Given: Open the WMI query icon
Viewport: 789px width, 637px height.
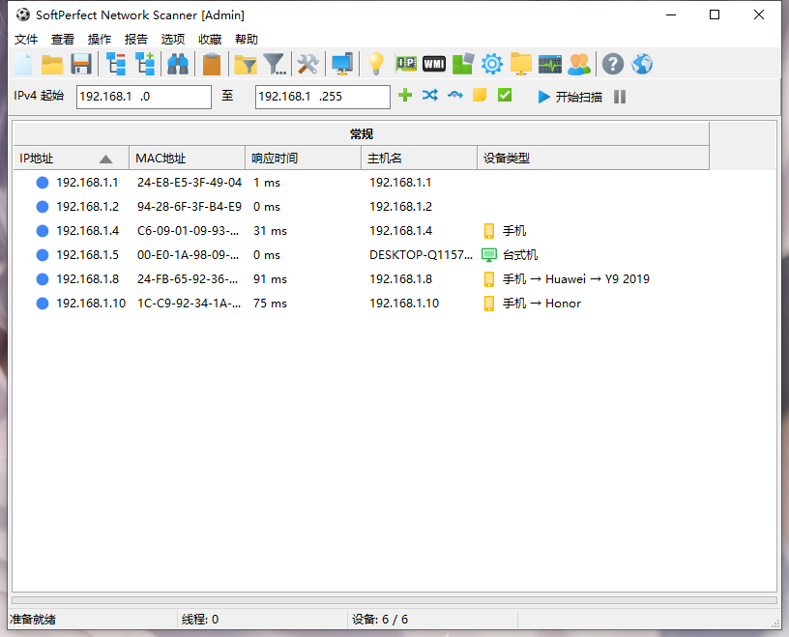Looking at the screenshot, I should (434, 64).
